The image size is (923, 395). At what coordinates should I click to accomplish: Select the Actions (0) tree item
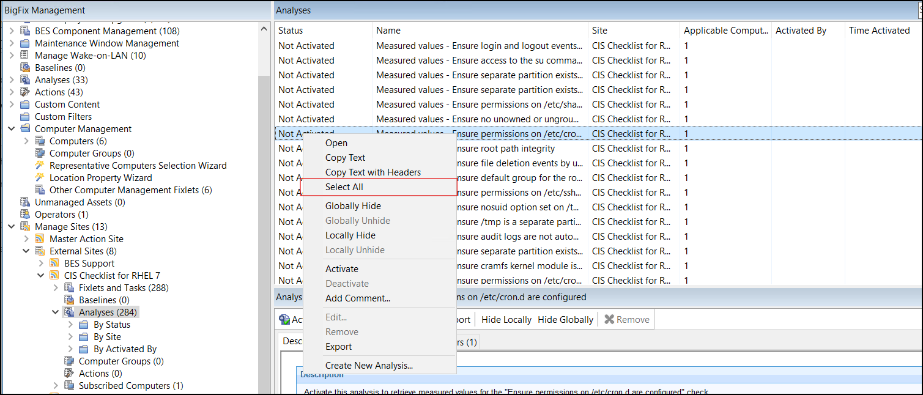(100, 374)
